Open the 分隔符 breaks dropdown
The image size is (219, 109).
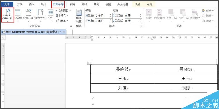[64, 10]
